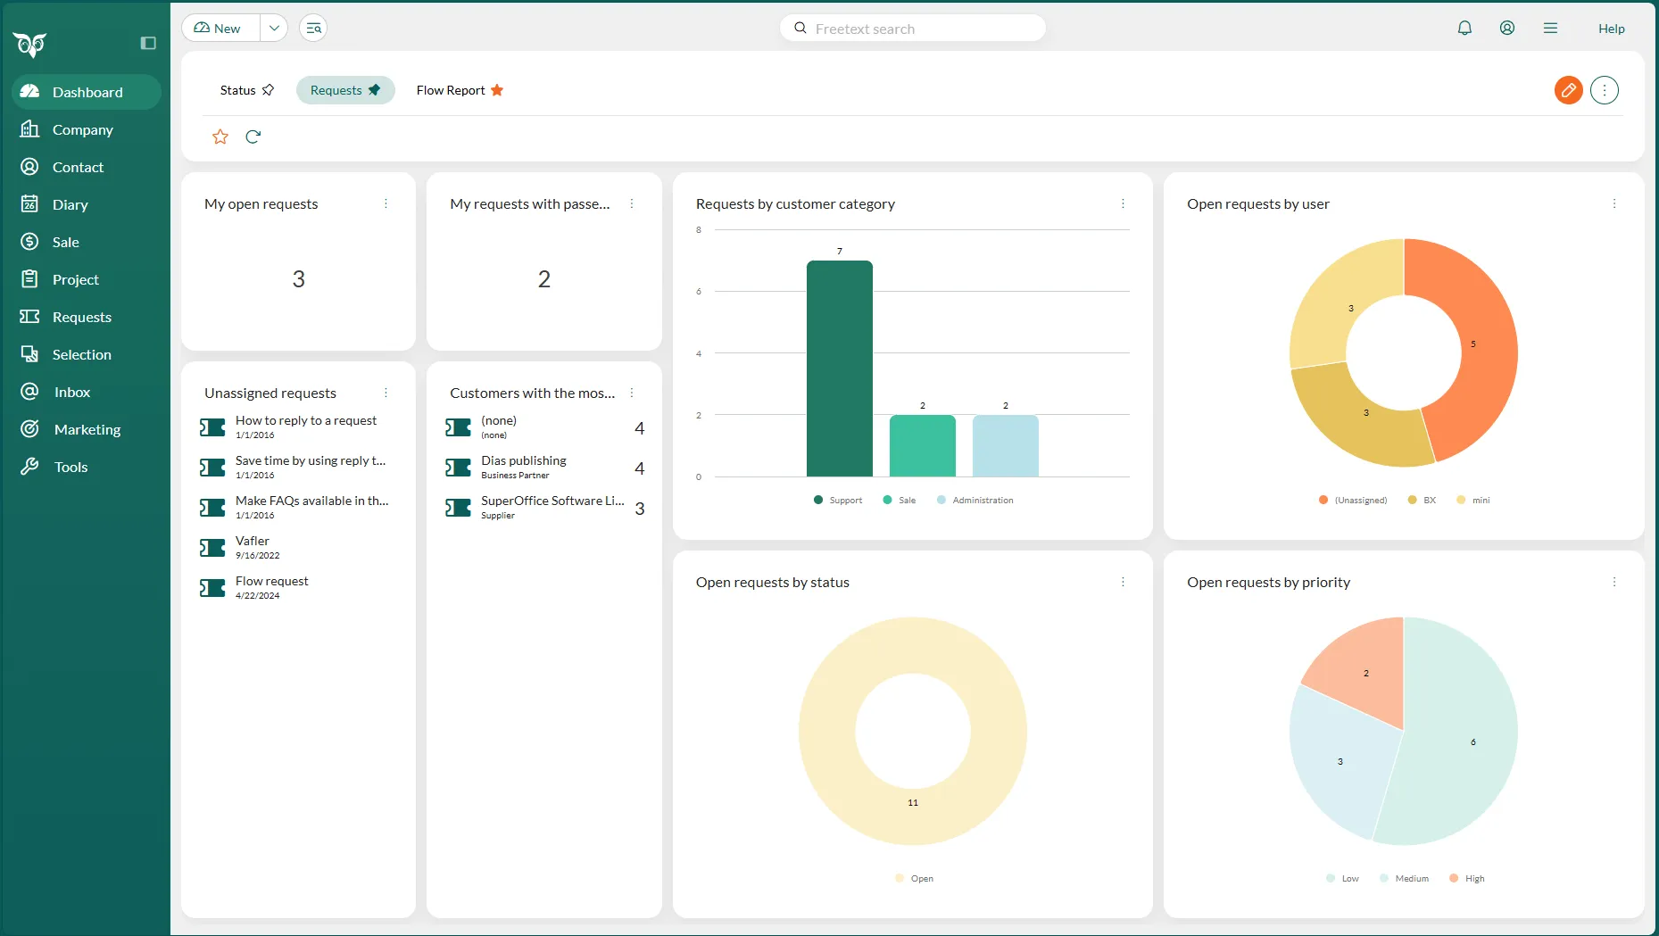Viewport: 1659px width, 936px height.
Task: Open Diary from the sidebar
Action: click(70, 204)
